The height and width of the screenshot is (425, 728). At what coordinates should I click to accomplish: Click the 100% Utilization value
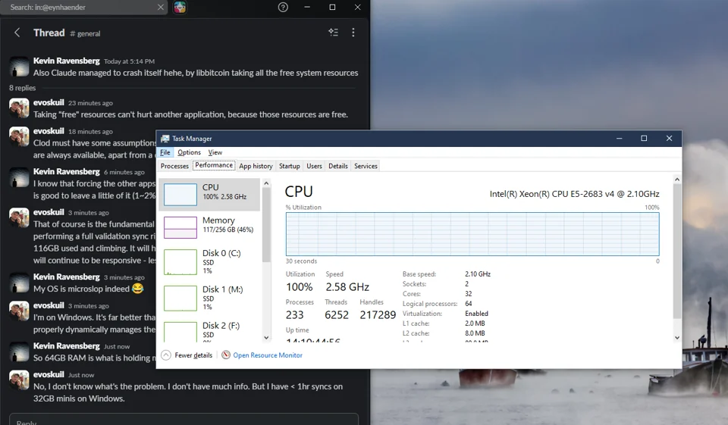[x=300, y=286]
